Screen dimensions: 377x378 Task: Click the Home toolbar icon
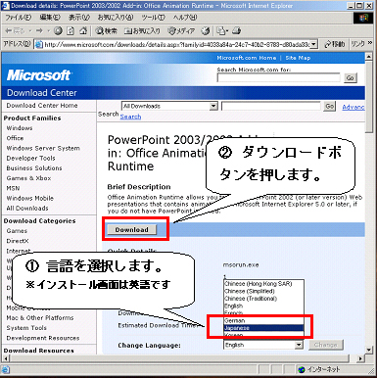pyautogui.click(x=83, y=31)
